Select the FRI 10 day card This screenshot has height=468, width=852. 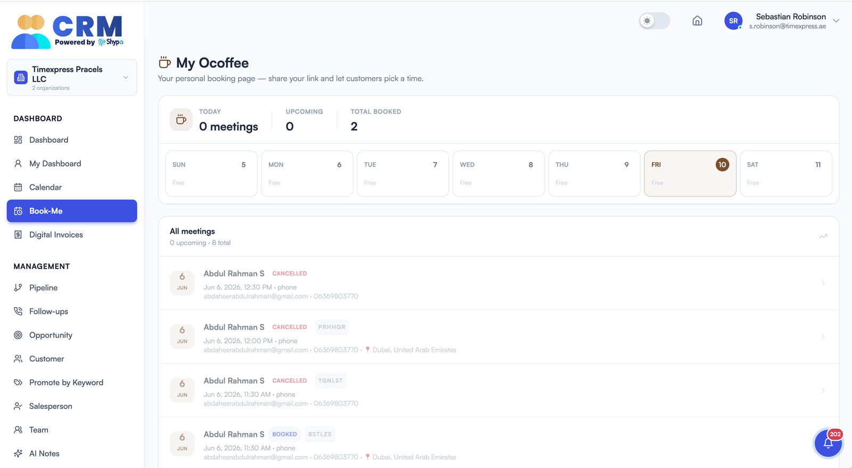click(690, 174)
